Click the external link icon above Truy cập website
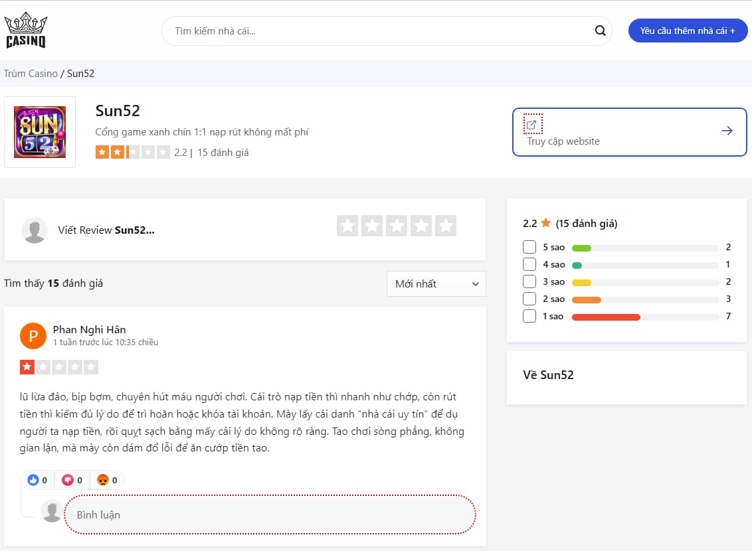 point(532,125)
